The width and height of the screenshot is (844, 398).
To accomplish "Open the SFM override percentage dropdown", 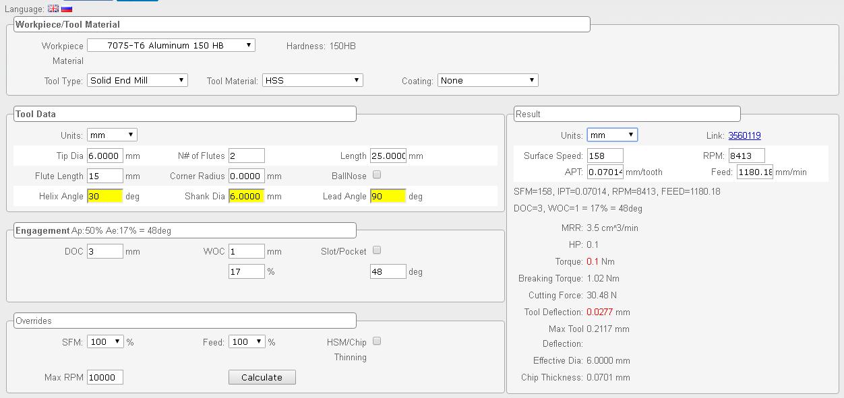I will pos(105,341).
